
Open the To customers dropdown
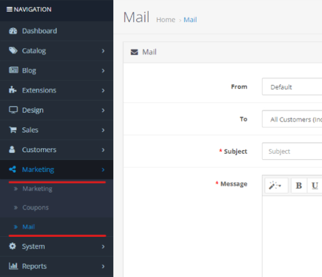292,119
